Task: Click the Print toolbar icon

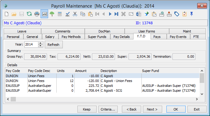Action: [x=37, y=14]
